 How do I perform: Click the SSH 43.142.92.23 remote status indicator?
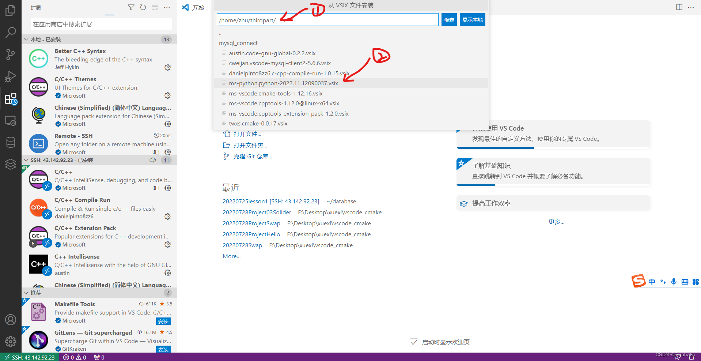pyautogui.click(x=30, y=357)
